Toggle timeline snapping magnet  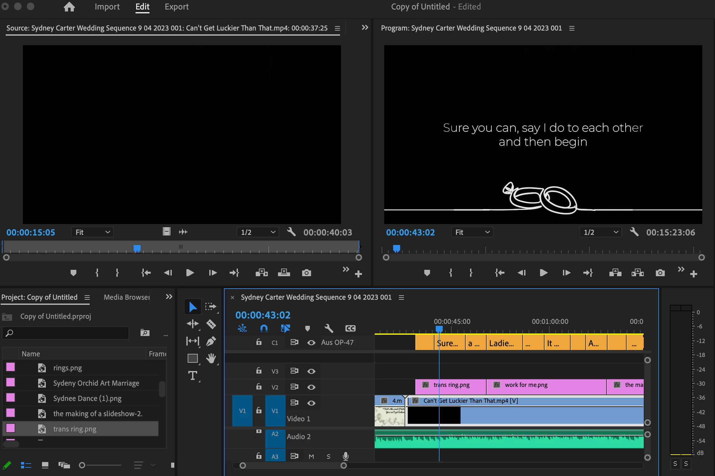pyautogui.click(x=264, y=328)
